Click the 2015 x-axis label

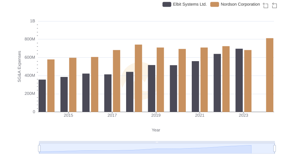click(68, 115)
